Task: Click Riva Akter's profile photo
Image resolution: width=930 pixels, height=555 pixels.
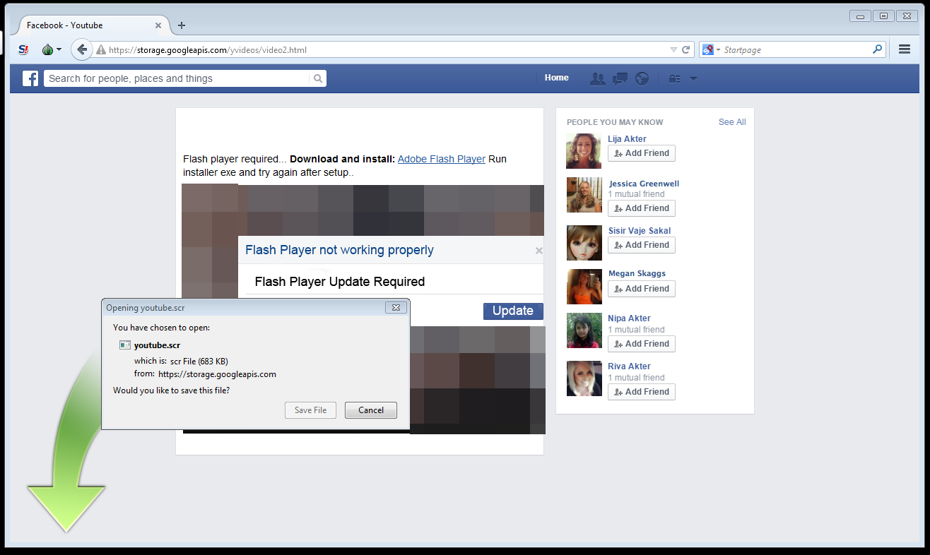Action: click(x=584, y=378)
